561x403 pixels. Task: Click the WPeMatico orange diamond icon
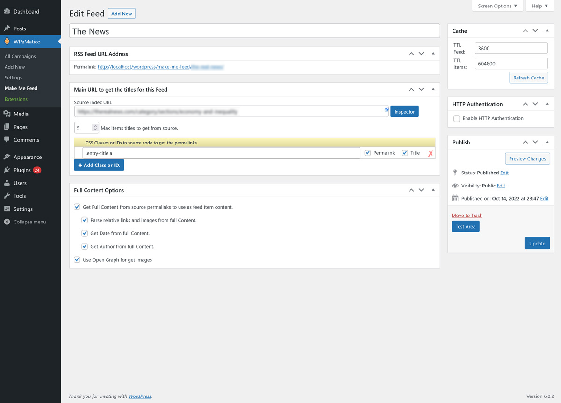(x=7, y=42)
